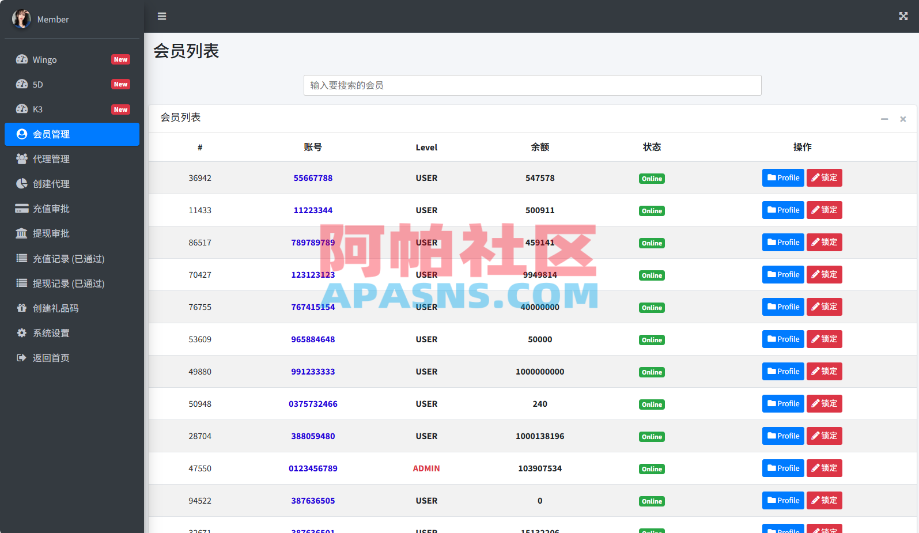Lock account 767415154 with 锁定

pyautogui.click(x=824, y=307)
